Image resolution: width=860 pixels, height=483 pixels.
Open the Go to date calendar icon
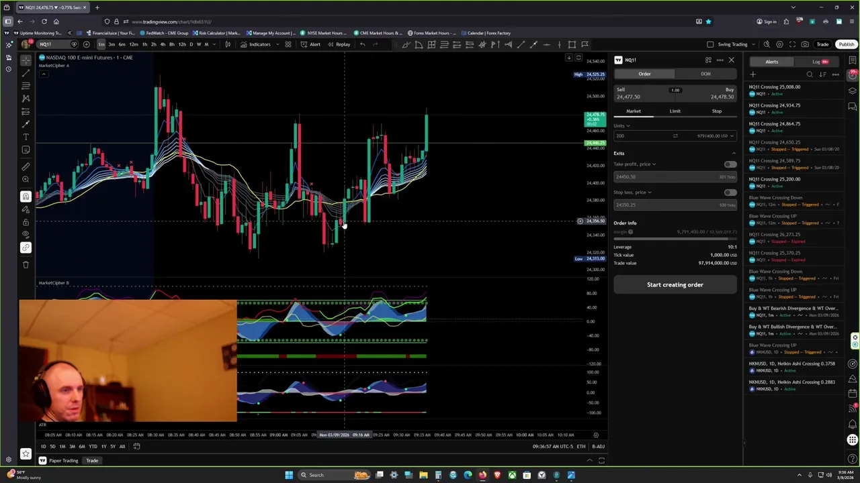tap(136, 446)
